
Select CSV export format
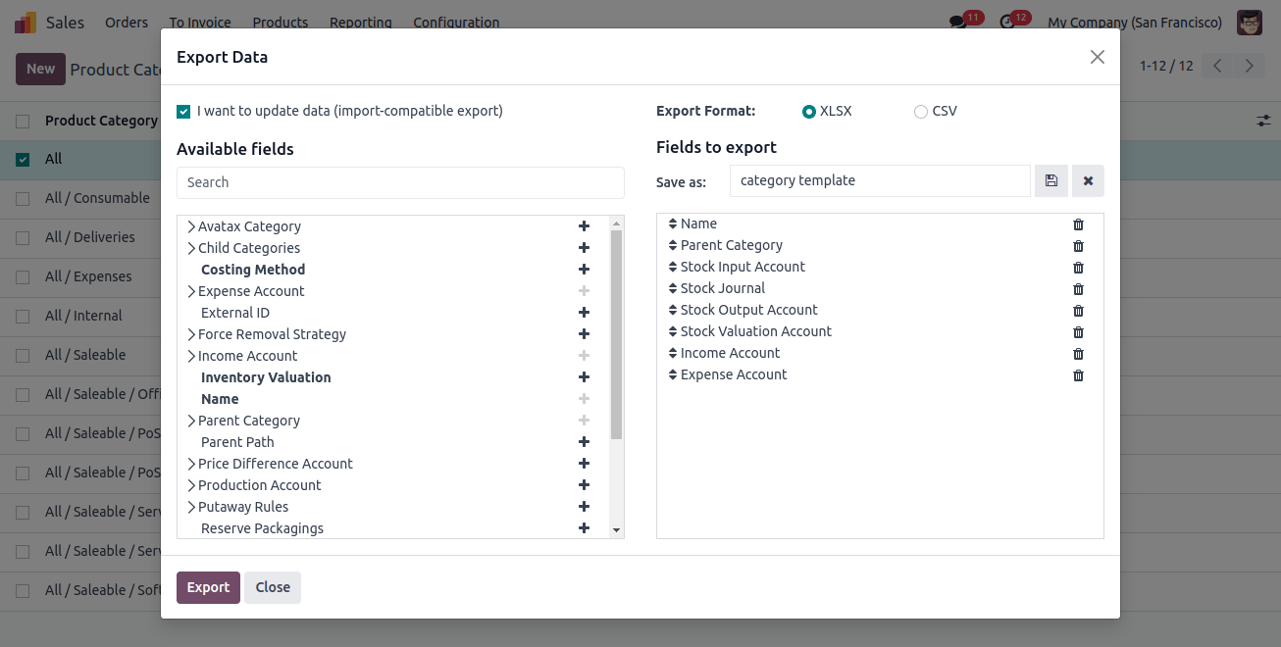click(x=920, y=112)
